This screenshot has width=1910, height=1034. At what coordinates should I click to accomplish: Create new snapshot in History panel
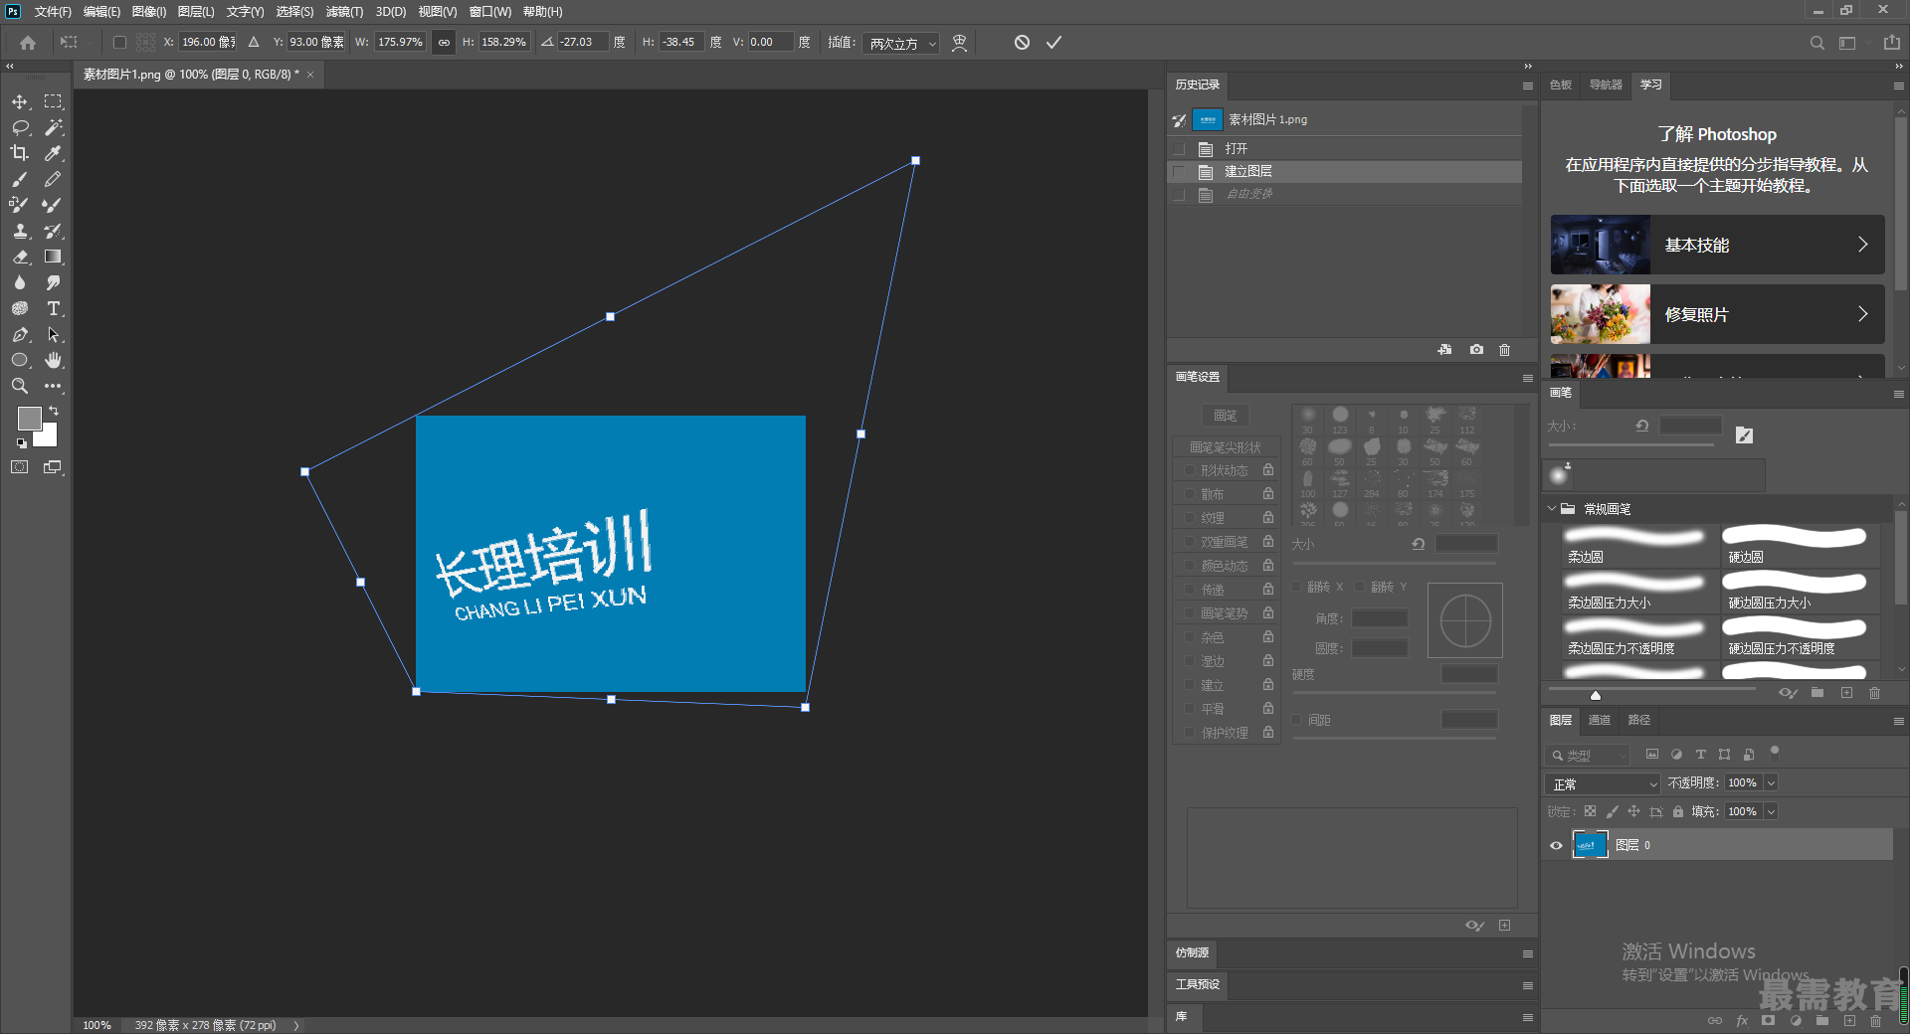1476,350
